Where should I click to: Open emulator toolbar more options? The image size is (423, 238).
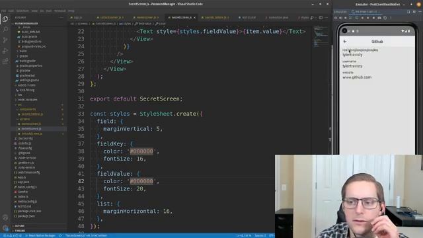point(391,18)
